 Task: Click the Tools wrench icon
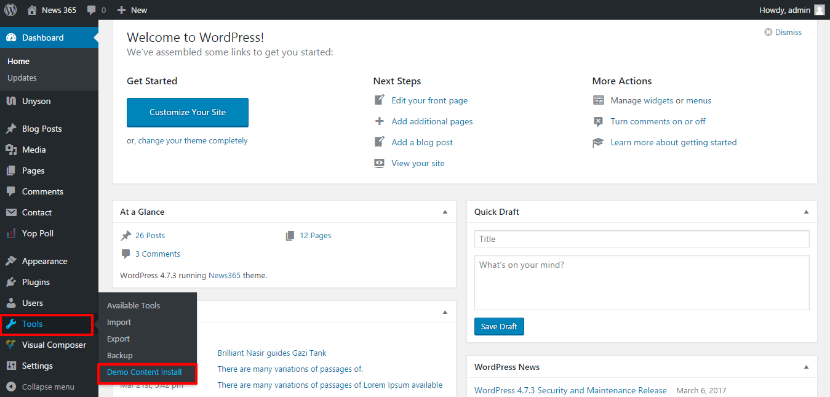click(x=11, y=324)
